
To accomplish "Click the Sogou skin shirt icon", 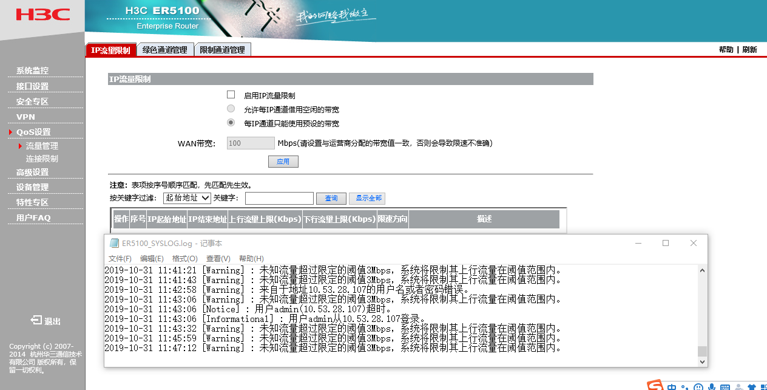I will click(x=751, y=387).
